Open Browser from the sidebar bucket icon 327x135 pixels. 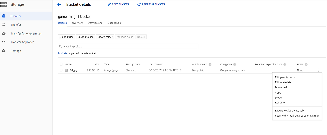[x=4, y=16]
